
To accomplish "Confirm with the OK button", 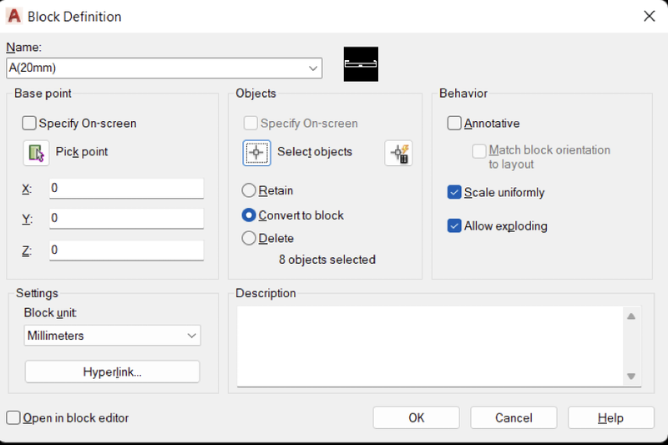I will [x=416, y=417].
